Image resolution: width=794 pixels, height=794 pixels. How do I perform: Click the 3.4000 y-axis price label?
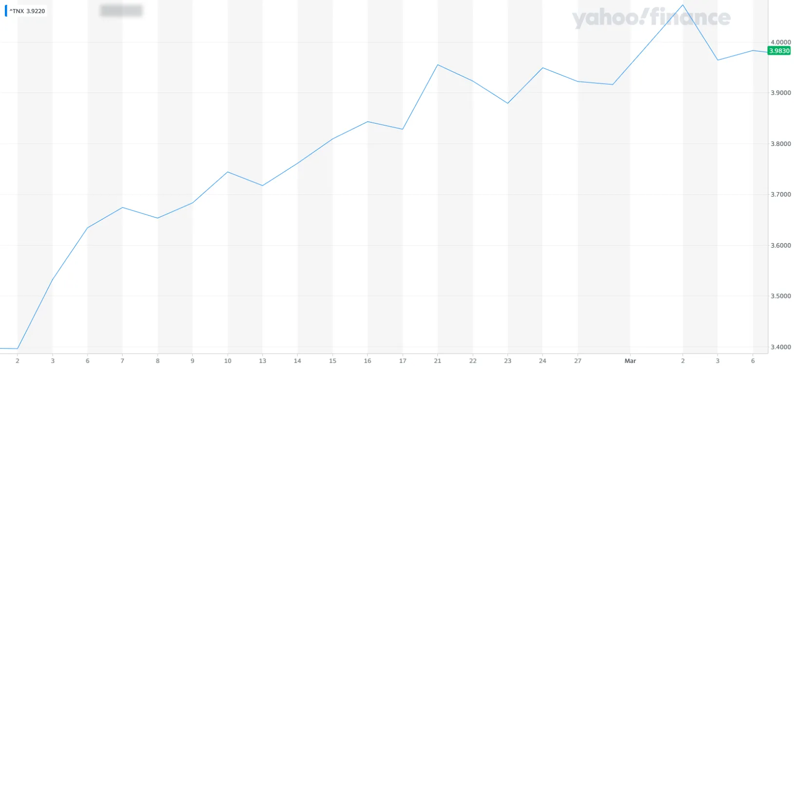pyautogui.click(x=780, y=347)
